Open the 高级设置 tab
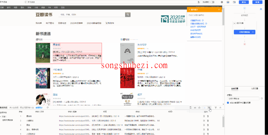The image size is (268, 135). tap(254, 89)
